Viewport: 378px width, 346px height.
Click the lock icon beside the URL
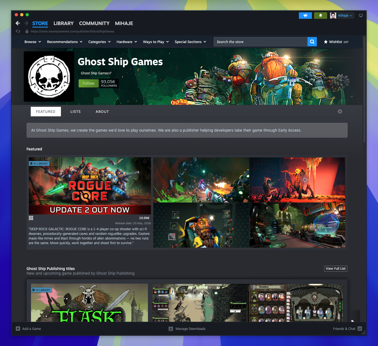[27, 31]
